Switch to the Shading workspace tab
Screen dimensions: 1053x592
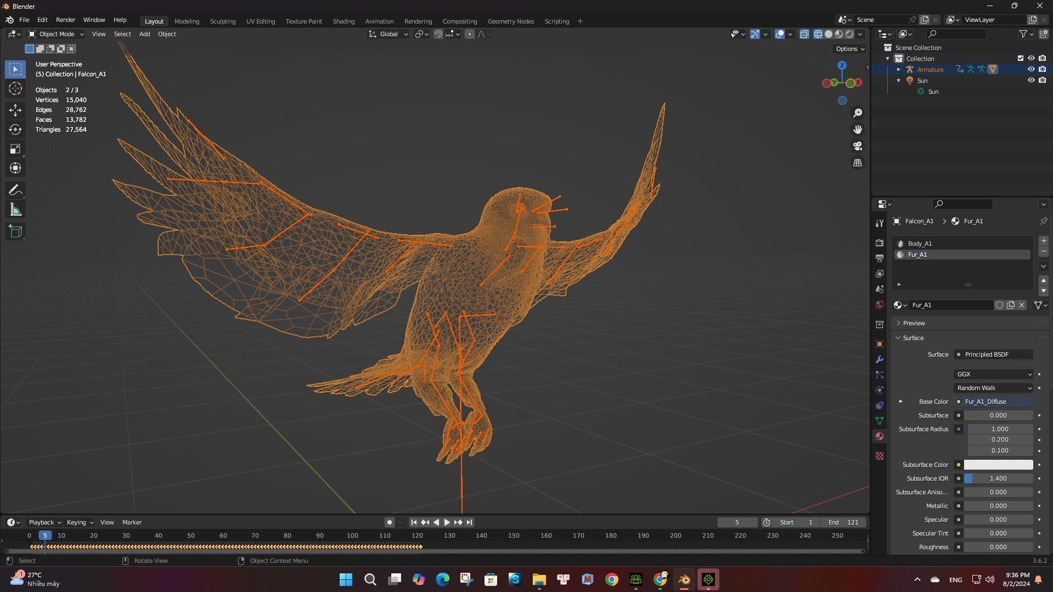(x=344, y=21)
